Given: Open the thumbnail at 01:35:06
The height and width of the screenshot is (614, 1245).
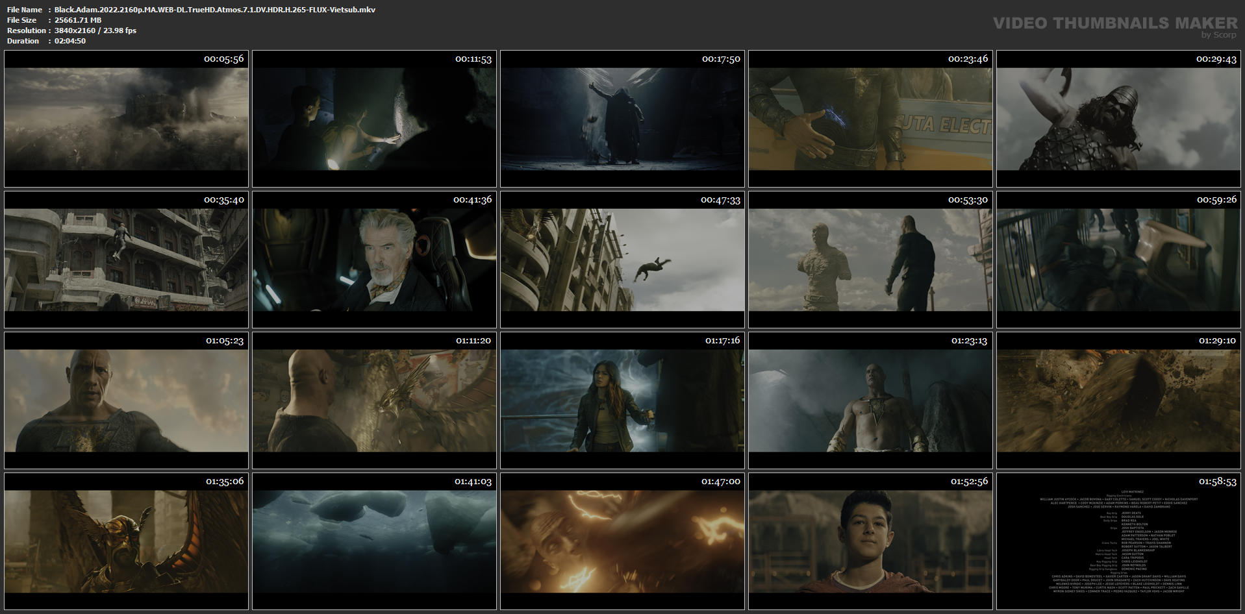Looking at the screenshot, I should click(x=126, y=541).
